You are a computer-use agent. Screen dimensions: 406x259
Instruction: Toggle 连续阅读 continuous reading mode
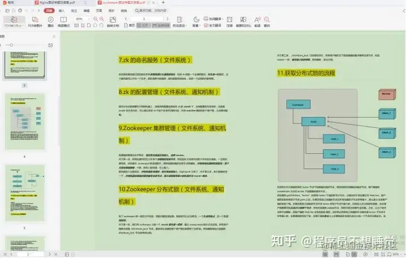[x=161, y=25]
